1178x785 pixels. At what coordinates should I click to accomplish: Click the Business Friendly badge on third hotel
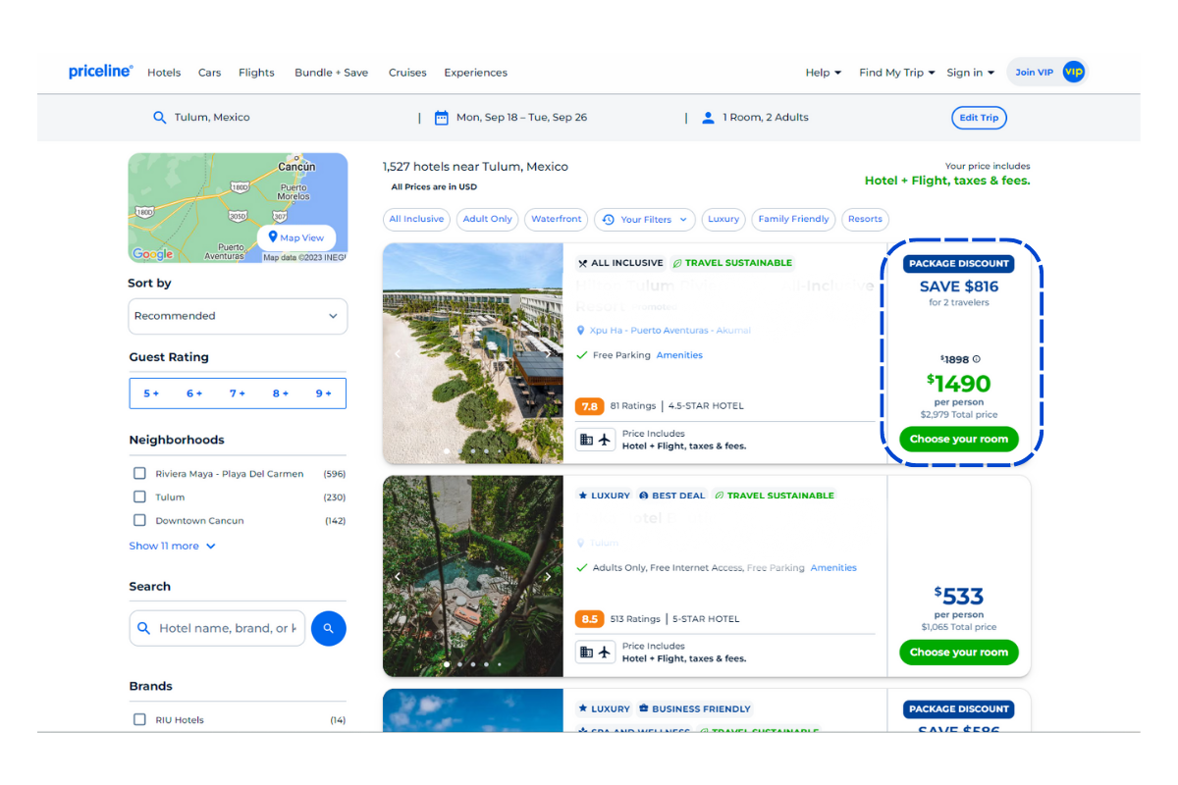(x=695, y=708)
